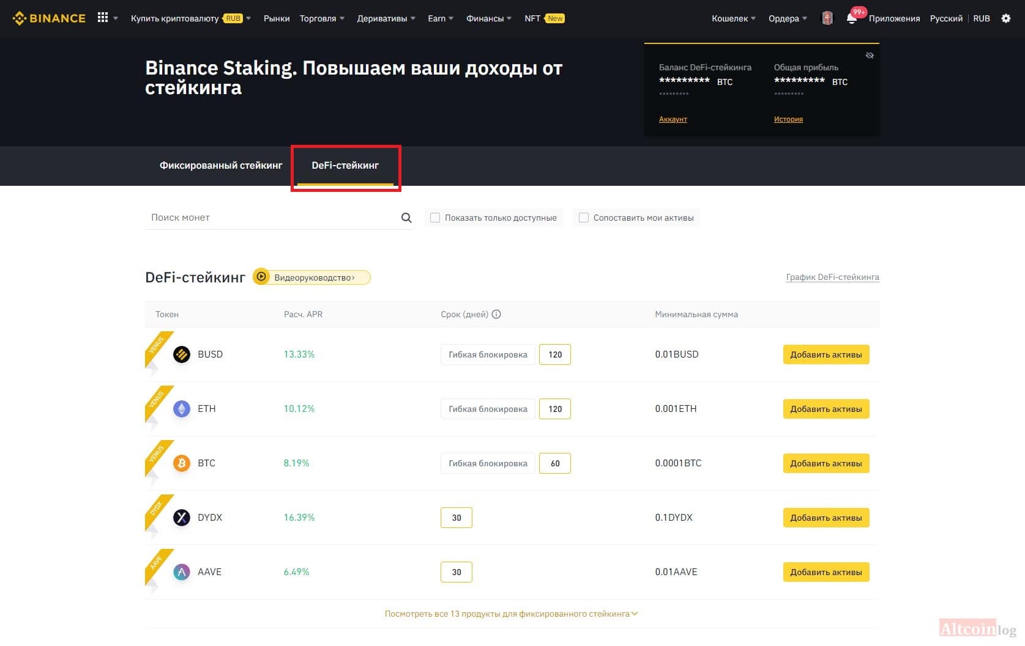Select 60 days term for BTC
The height and width of the screenshot is (646, 1025).
pos(555,463)
